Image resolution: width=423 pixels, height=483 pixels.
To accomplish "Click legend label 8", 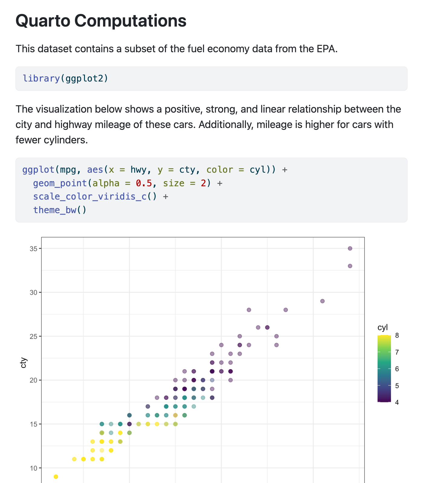I will tap(397, 335).
